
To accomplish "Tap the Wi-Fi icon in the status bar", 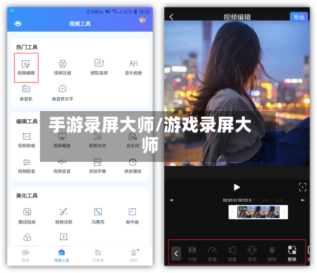I will click(x=115, y=11).
